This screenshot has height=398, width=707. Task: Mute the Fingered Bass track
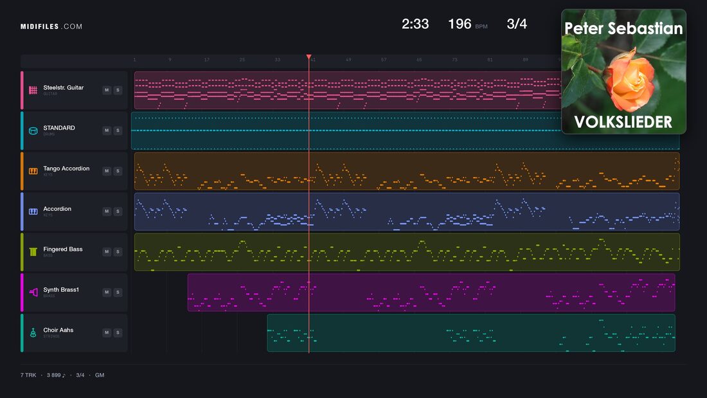pyautogui.click(x=107, y=252)
